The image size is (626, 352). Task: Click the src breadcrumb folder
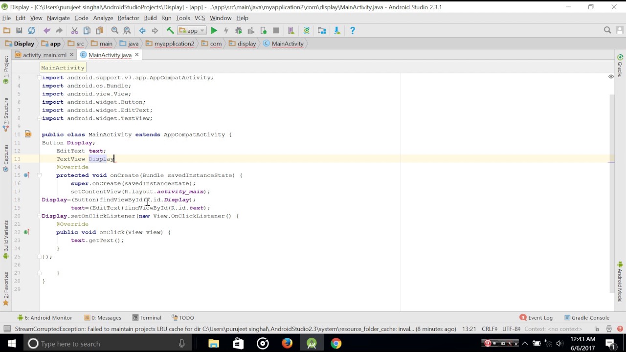tap(76, 44)
